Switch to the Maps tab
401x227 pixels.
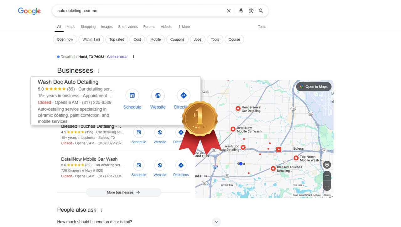point(71,27)
